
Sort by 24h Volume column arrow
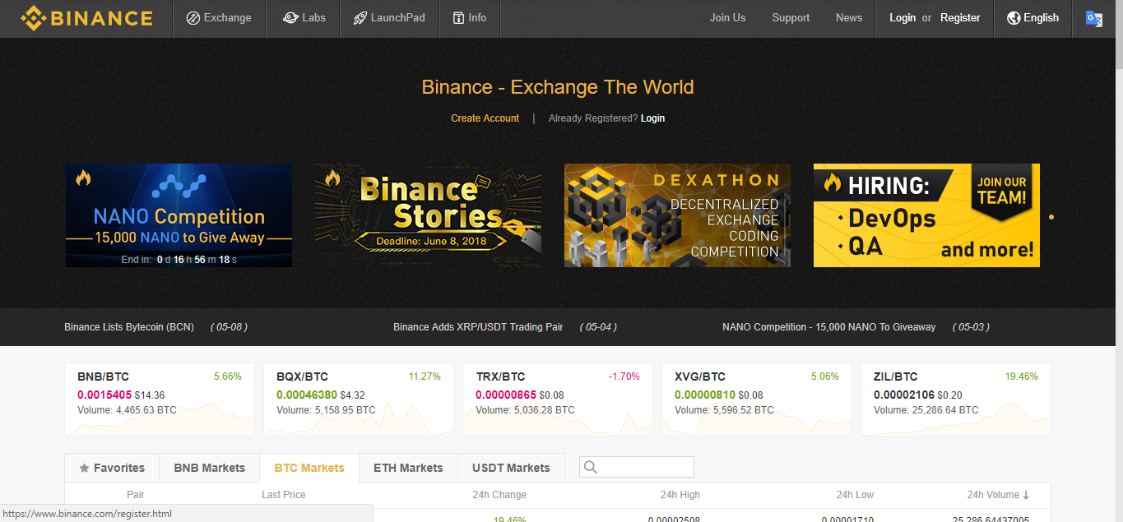click(x=1025, y=495)
